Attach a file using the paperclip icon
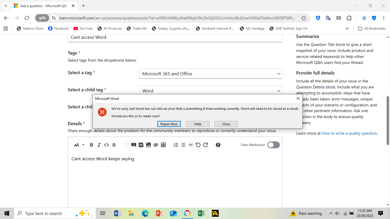 [x=156, y=145]
